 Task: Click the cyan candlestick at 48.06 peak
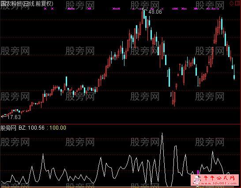pos(144,14)
